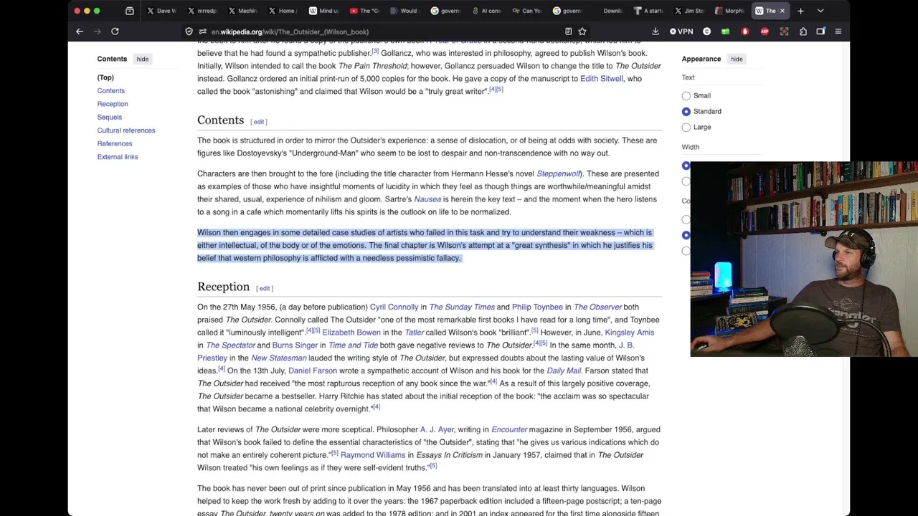This screenshot has width=918, height=516.
Task: Open the Firefox View icon left of the tabs
Action: pyautogui.click(x=130, y=11)
